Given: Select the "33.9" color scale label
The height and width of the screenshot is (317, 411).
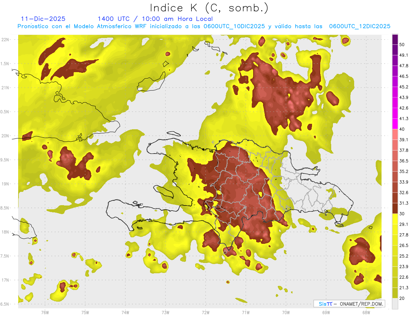Looking at the screenshot, I should (x=403, y=182).
